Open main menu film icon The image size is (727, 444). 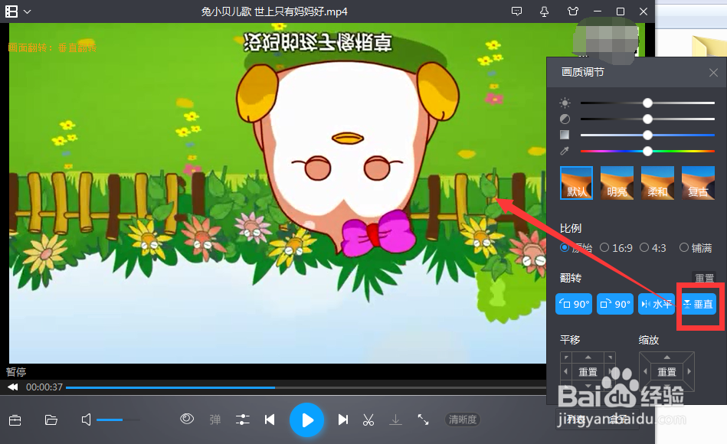(x=11, y=11)
